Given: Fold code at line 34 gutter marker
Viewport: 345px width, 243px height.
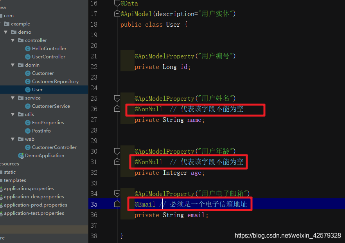Looking at the screenshot, I should 117,193.
